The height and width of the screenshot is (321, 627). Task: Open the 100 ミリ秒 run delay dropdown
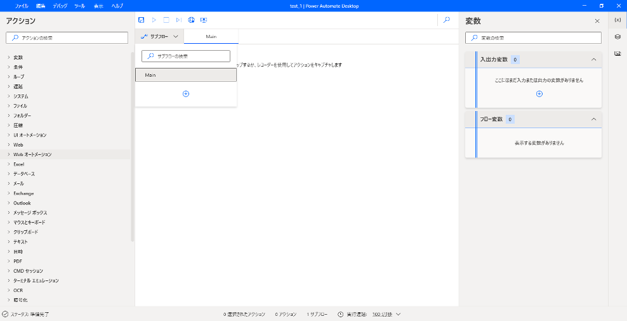coord(386,315)
